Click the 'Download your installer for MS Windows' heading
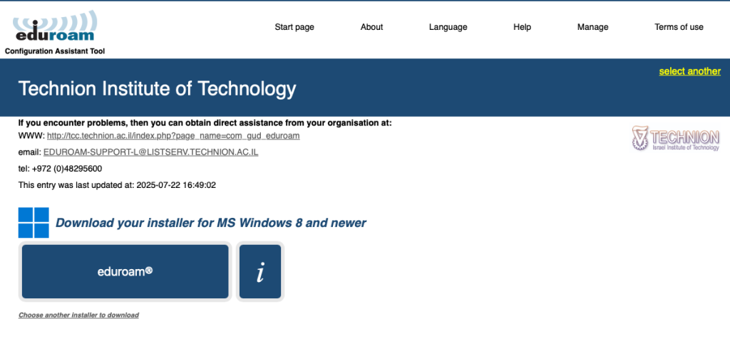 pyautogui.click(x=210, y=223)
